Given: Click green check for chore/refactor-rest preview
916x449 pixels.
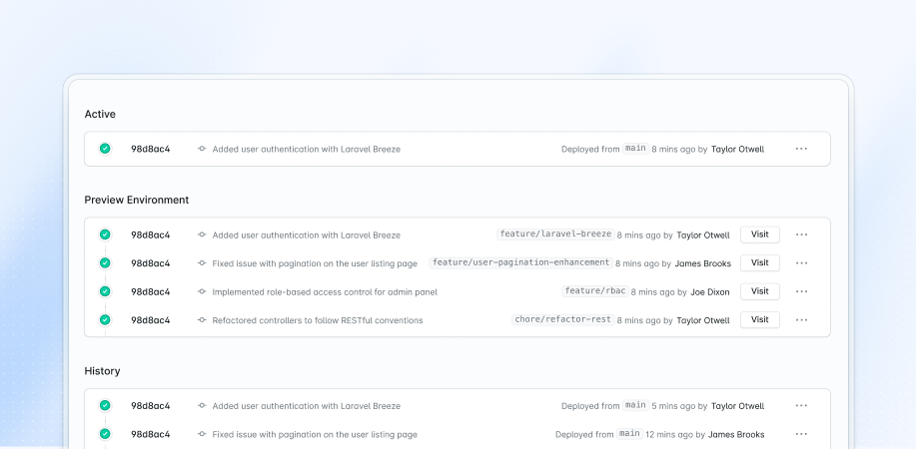Looking at the screenshot, I should [105, 320].
